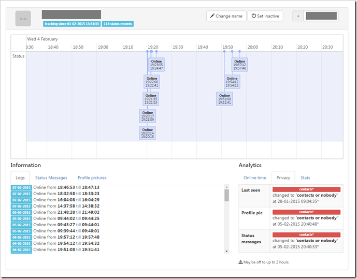Click the warning triangle icon below Analytics
357x279 pixels.
(x=240, y=262)
